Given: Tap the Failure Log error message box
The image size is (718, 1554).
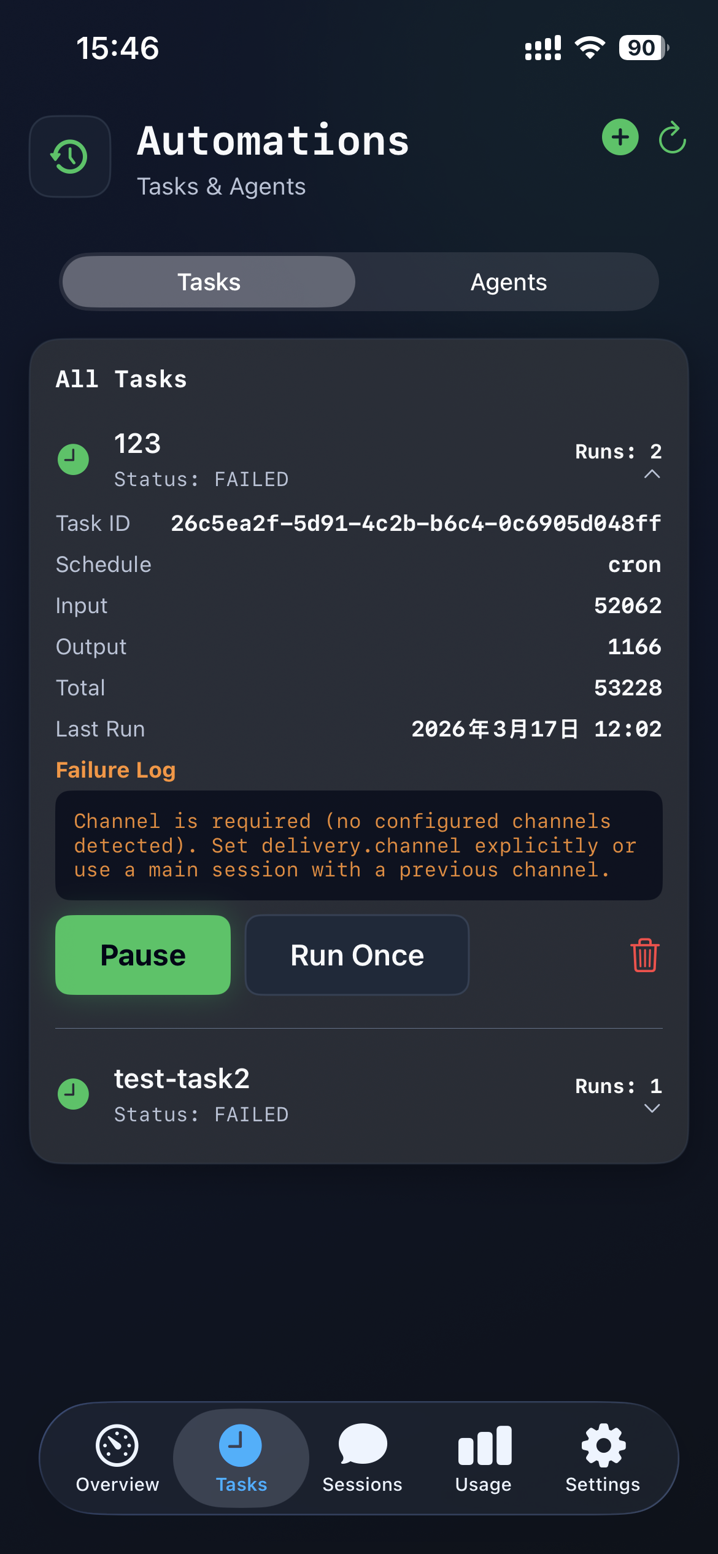Looking at the screenshot, I should [x=358, y=845].
